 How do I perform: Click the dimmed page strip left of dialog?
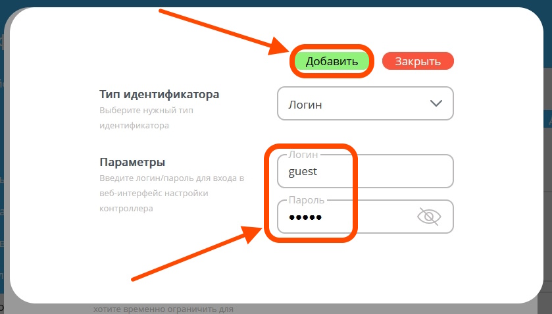2,197
